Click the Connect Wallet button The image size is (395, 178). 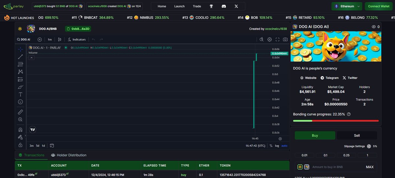tap(379, 6)
